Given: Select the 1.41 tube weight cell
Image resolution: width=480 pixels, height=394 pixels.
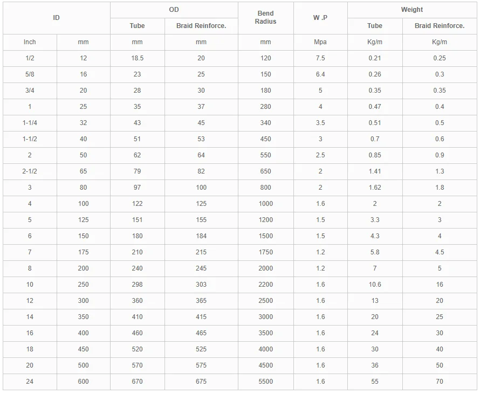Looking at the screenshot, I should [375, 171].
